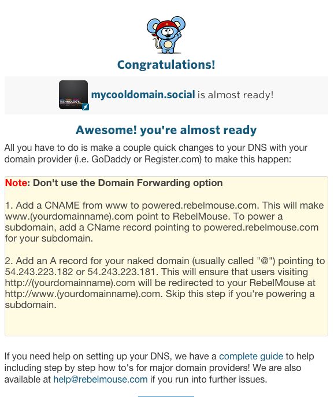Click the blue button at the page bottom
Screen dimensions: 334x397
(166, 396)
